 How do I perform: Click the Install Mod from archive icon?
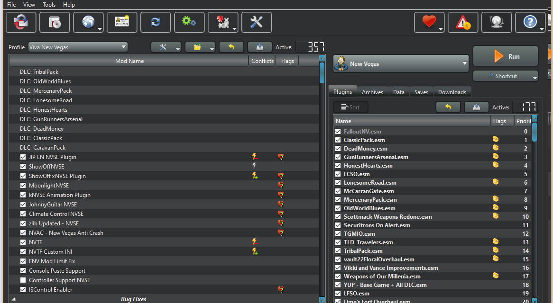55,22
